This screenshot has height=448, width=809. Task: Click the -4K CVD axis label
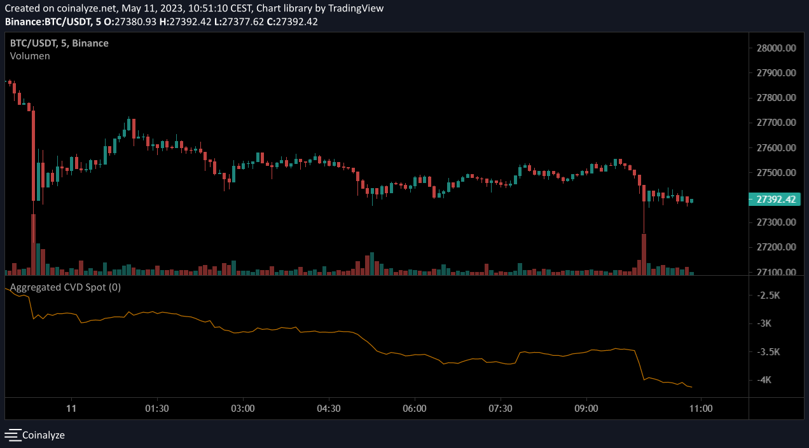click(x=766, y=380)
